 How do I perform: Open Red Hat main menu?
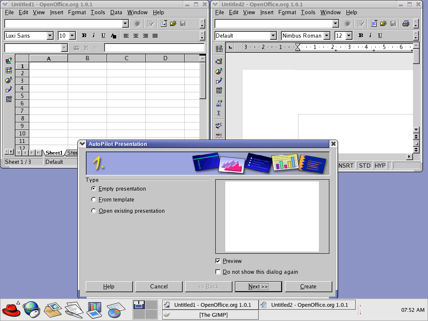pos(11,310)
